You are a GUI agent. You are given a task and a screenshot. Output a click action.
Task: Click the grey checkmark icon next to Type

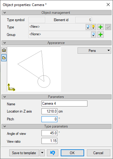[108, 27]
